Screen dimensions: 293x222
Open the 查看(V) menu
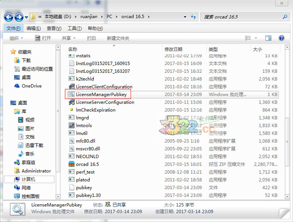point(54,28)
